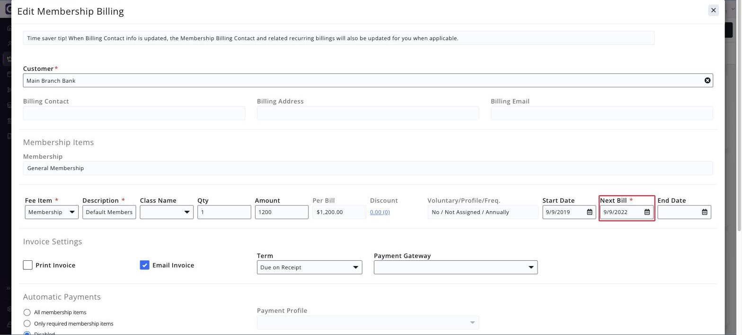Viewport: 742px width, 335px height.
Task: Open the discount link 0.00 (0)
Action: (380, 212)
